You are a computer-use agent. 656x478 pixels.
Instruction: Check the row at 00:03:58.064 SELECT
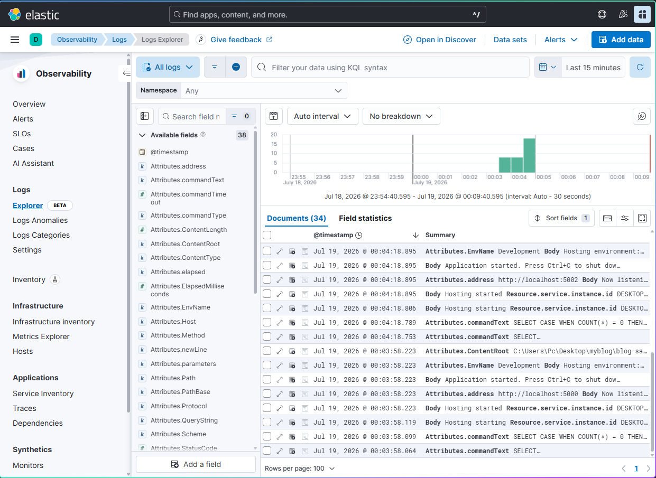point(267,451)
